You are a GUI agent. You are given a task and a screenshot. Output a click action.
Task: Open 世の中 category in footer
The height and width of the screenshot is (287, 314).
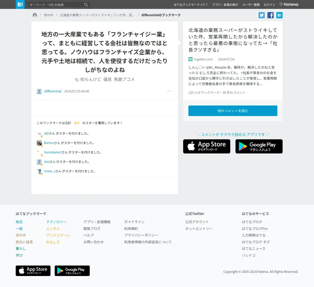[21, 235]
